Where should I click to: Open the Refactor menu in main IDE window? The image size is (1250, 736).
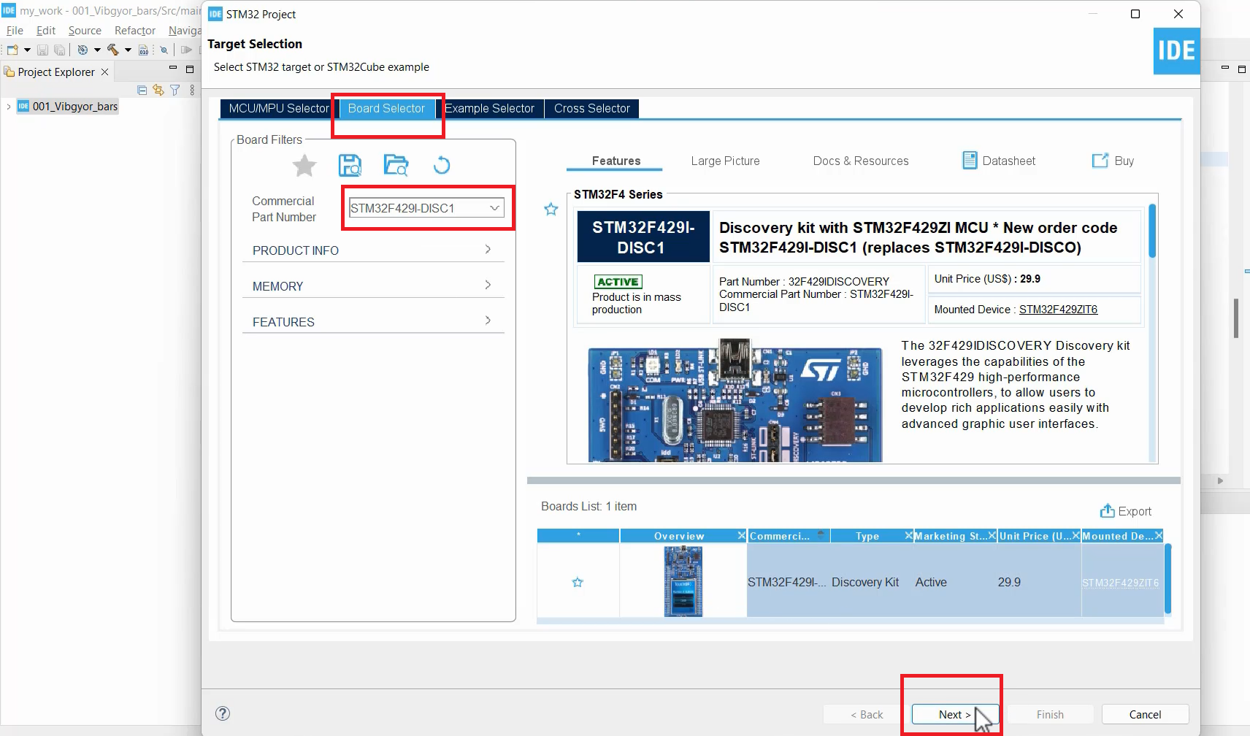point(135,30)
